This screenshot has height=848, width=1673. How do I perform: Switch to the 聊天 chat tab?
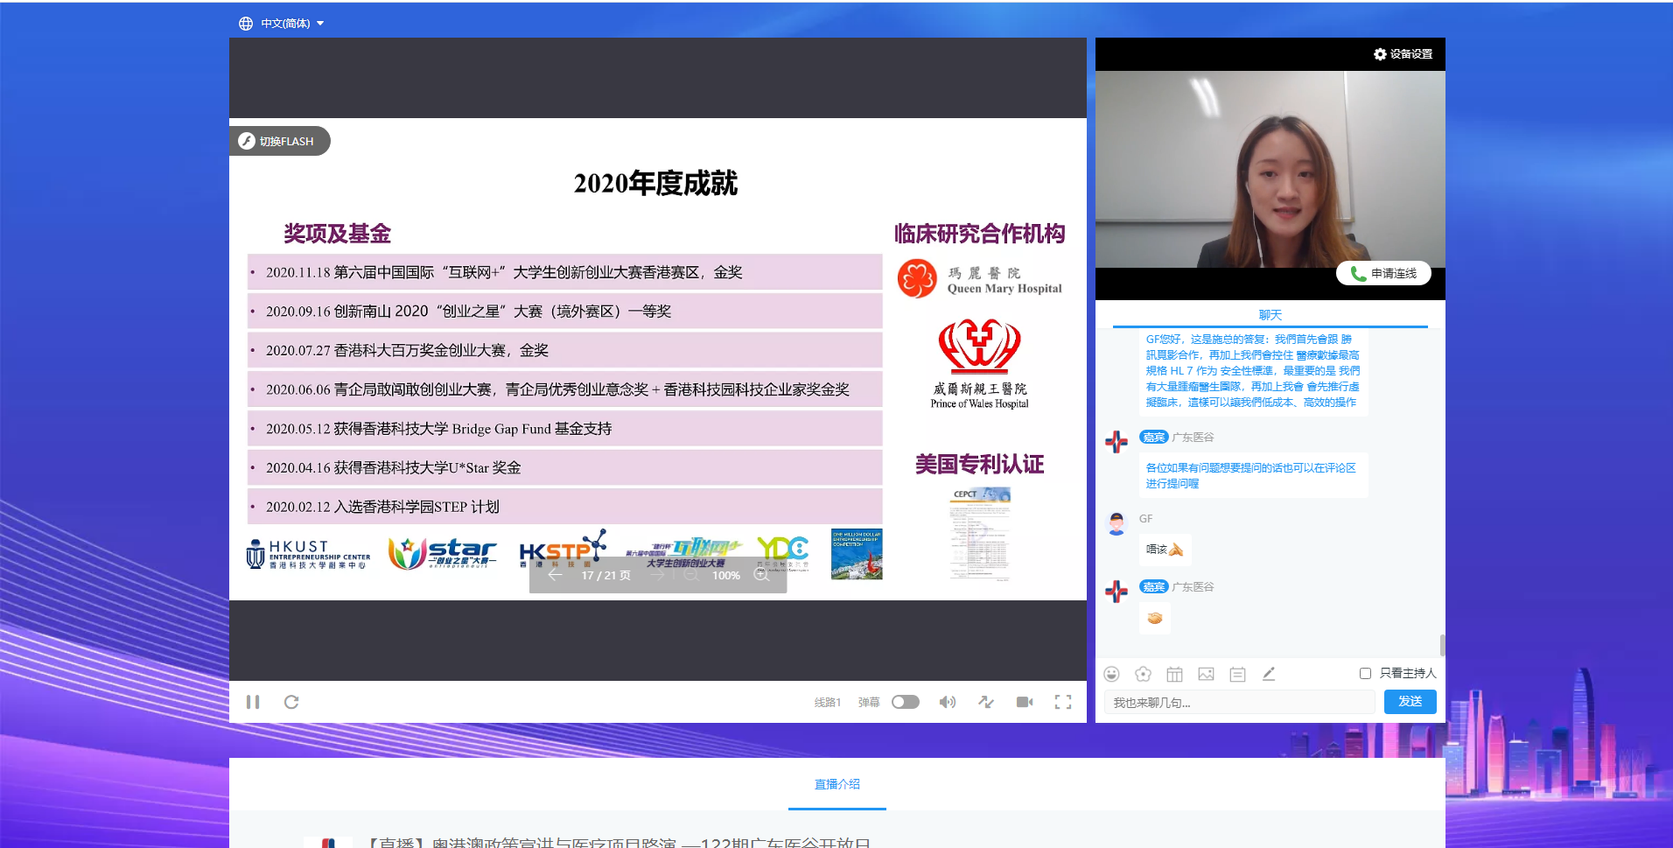(1270, 315)
